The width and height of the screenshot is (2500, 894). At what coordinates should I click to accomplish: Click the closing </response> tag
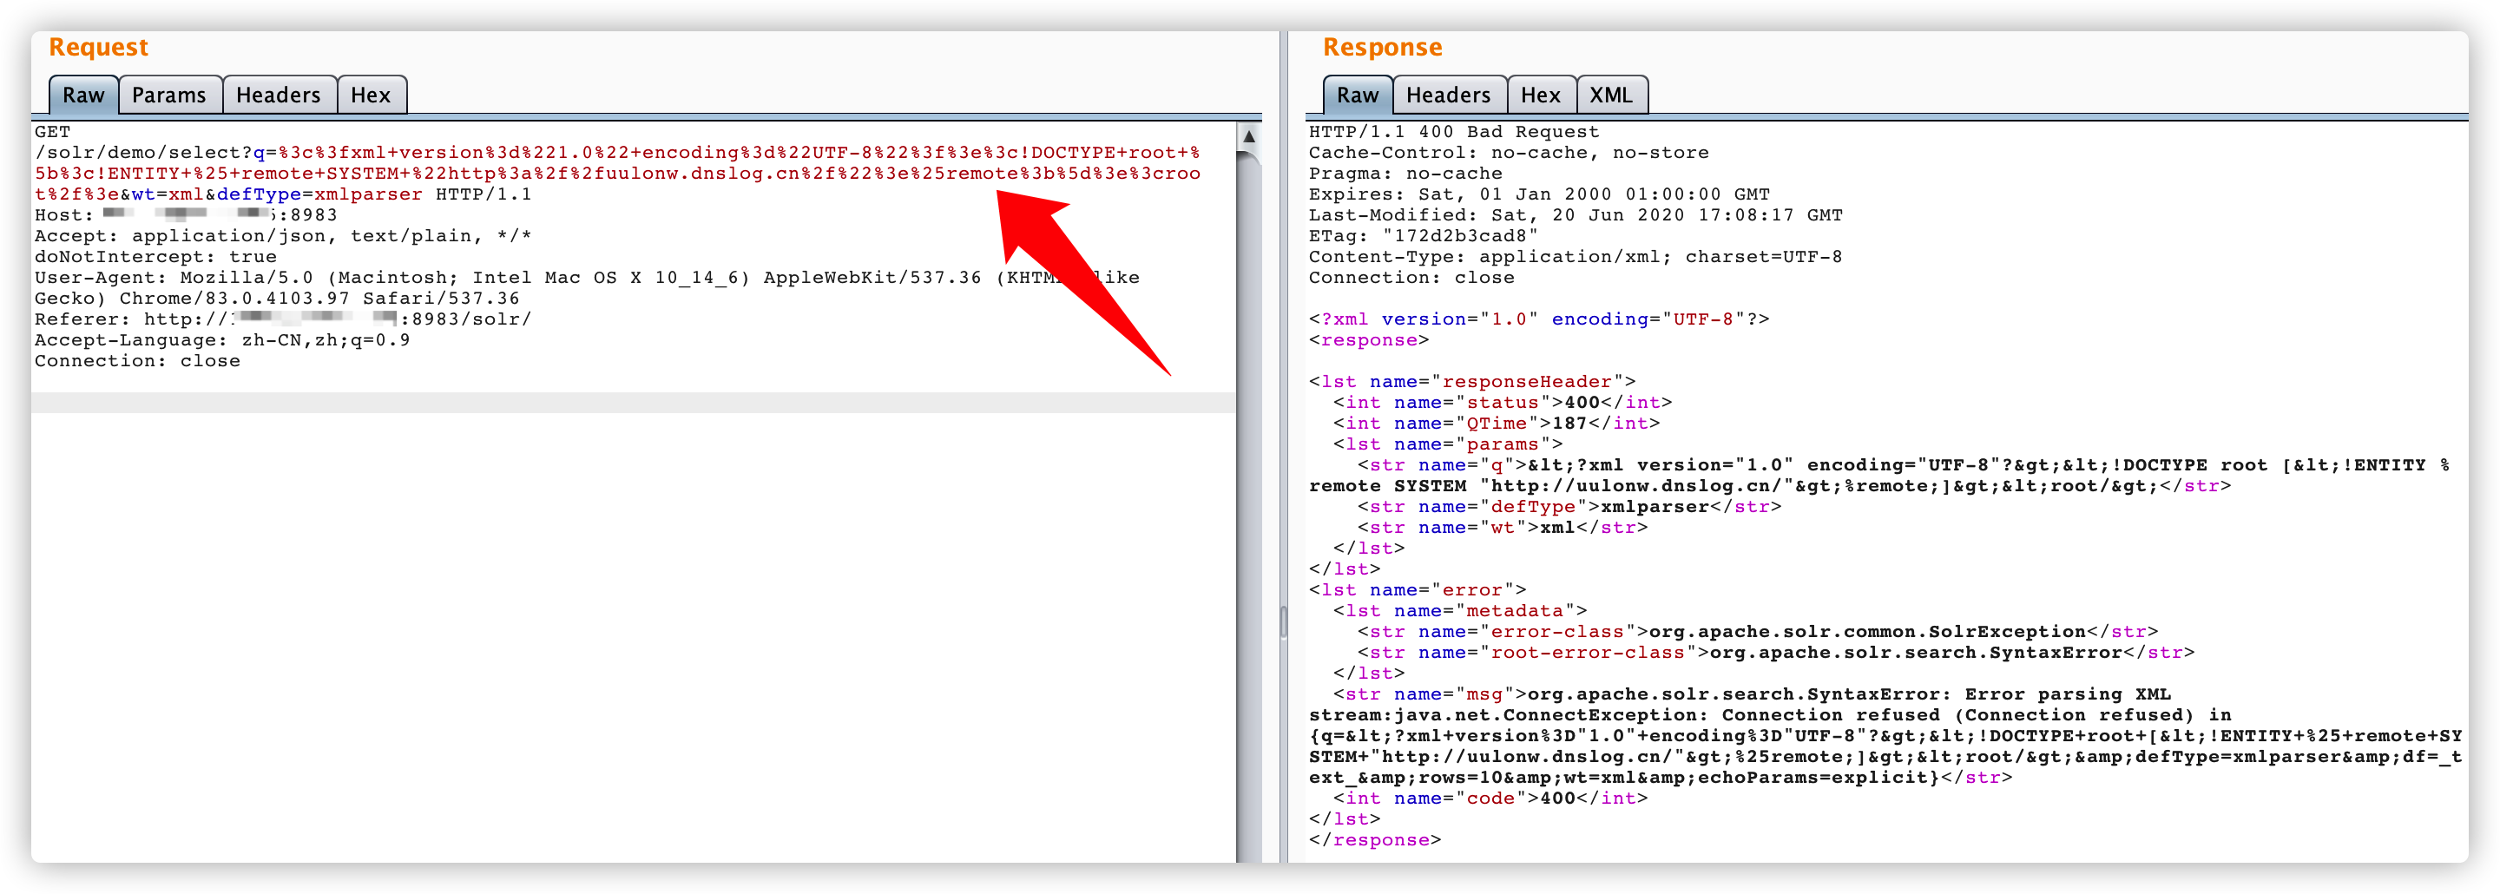[x=1374, y=840]
